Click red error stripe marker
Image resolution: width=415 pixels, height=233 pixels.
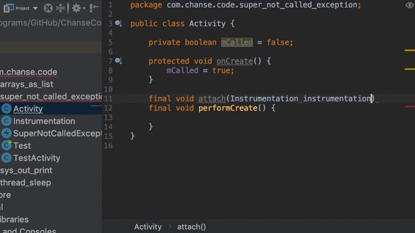click(410, 107)
